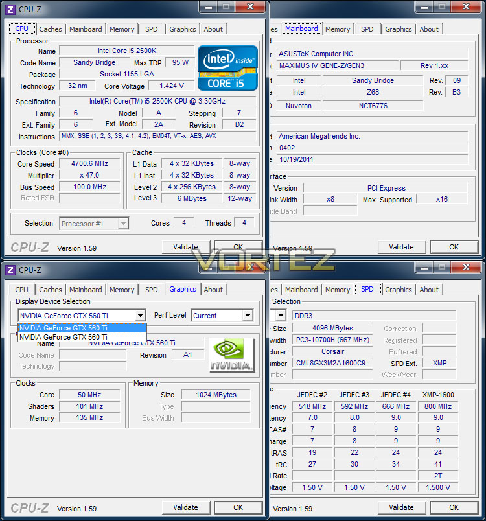This screenshot has height=521, width=486.
Task: Click OK in the SPD window
Action: [454, 507]
